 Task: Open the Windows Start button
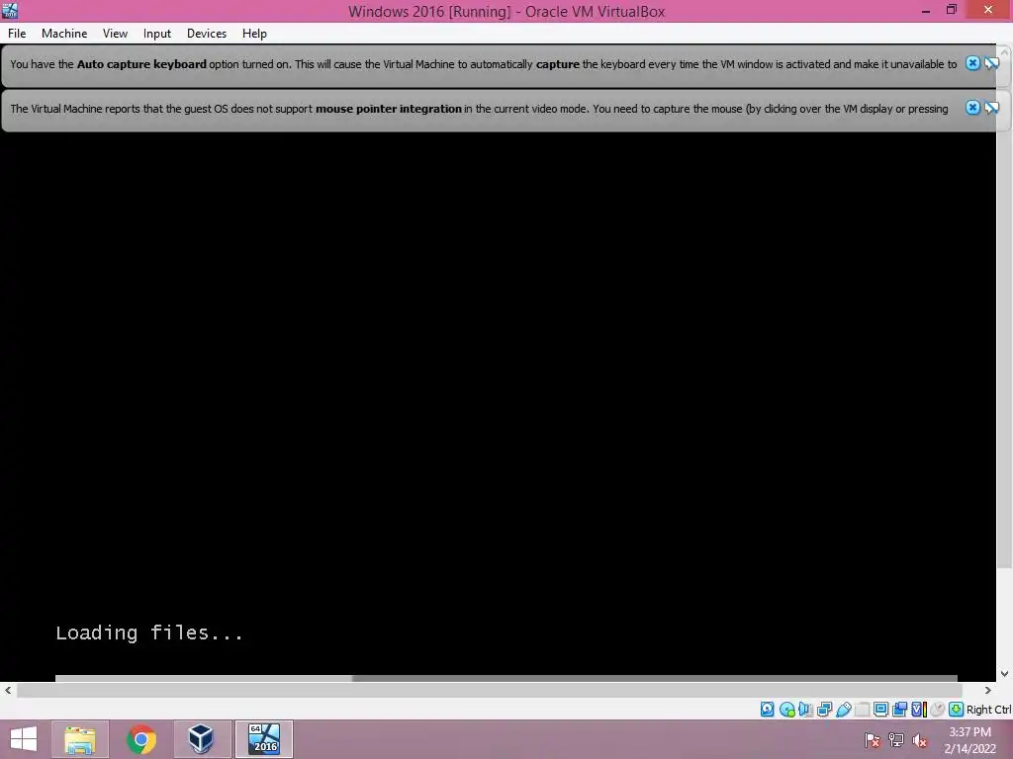(x=24, y=739)
